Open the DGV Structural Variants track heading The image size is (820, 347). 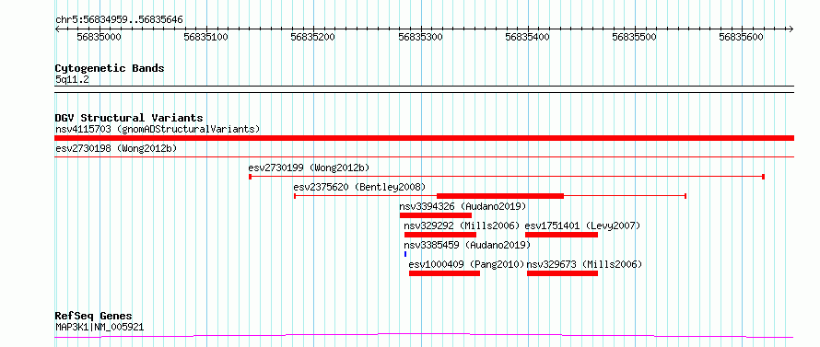[129, 118]
